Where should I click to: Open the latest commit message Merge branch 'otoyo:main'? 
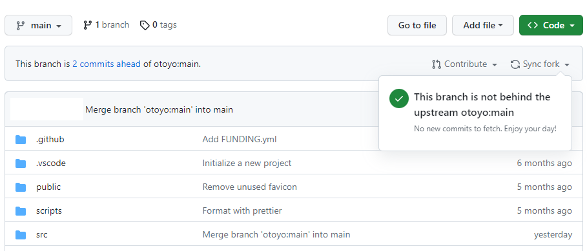click(159, 109)
